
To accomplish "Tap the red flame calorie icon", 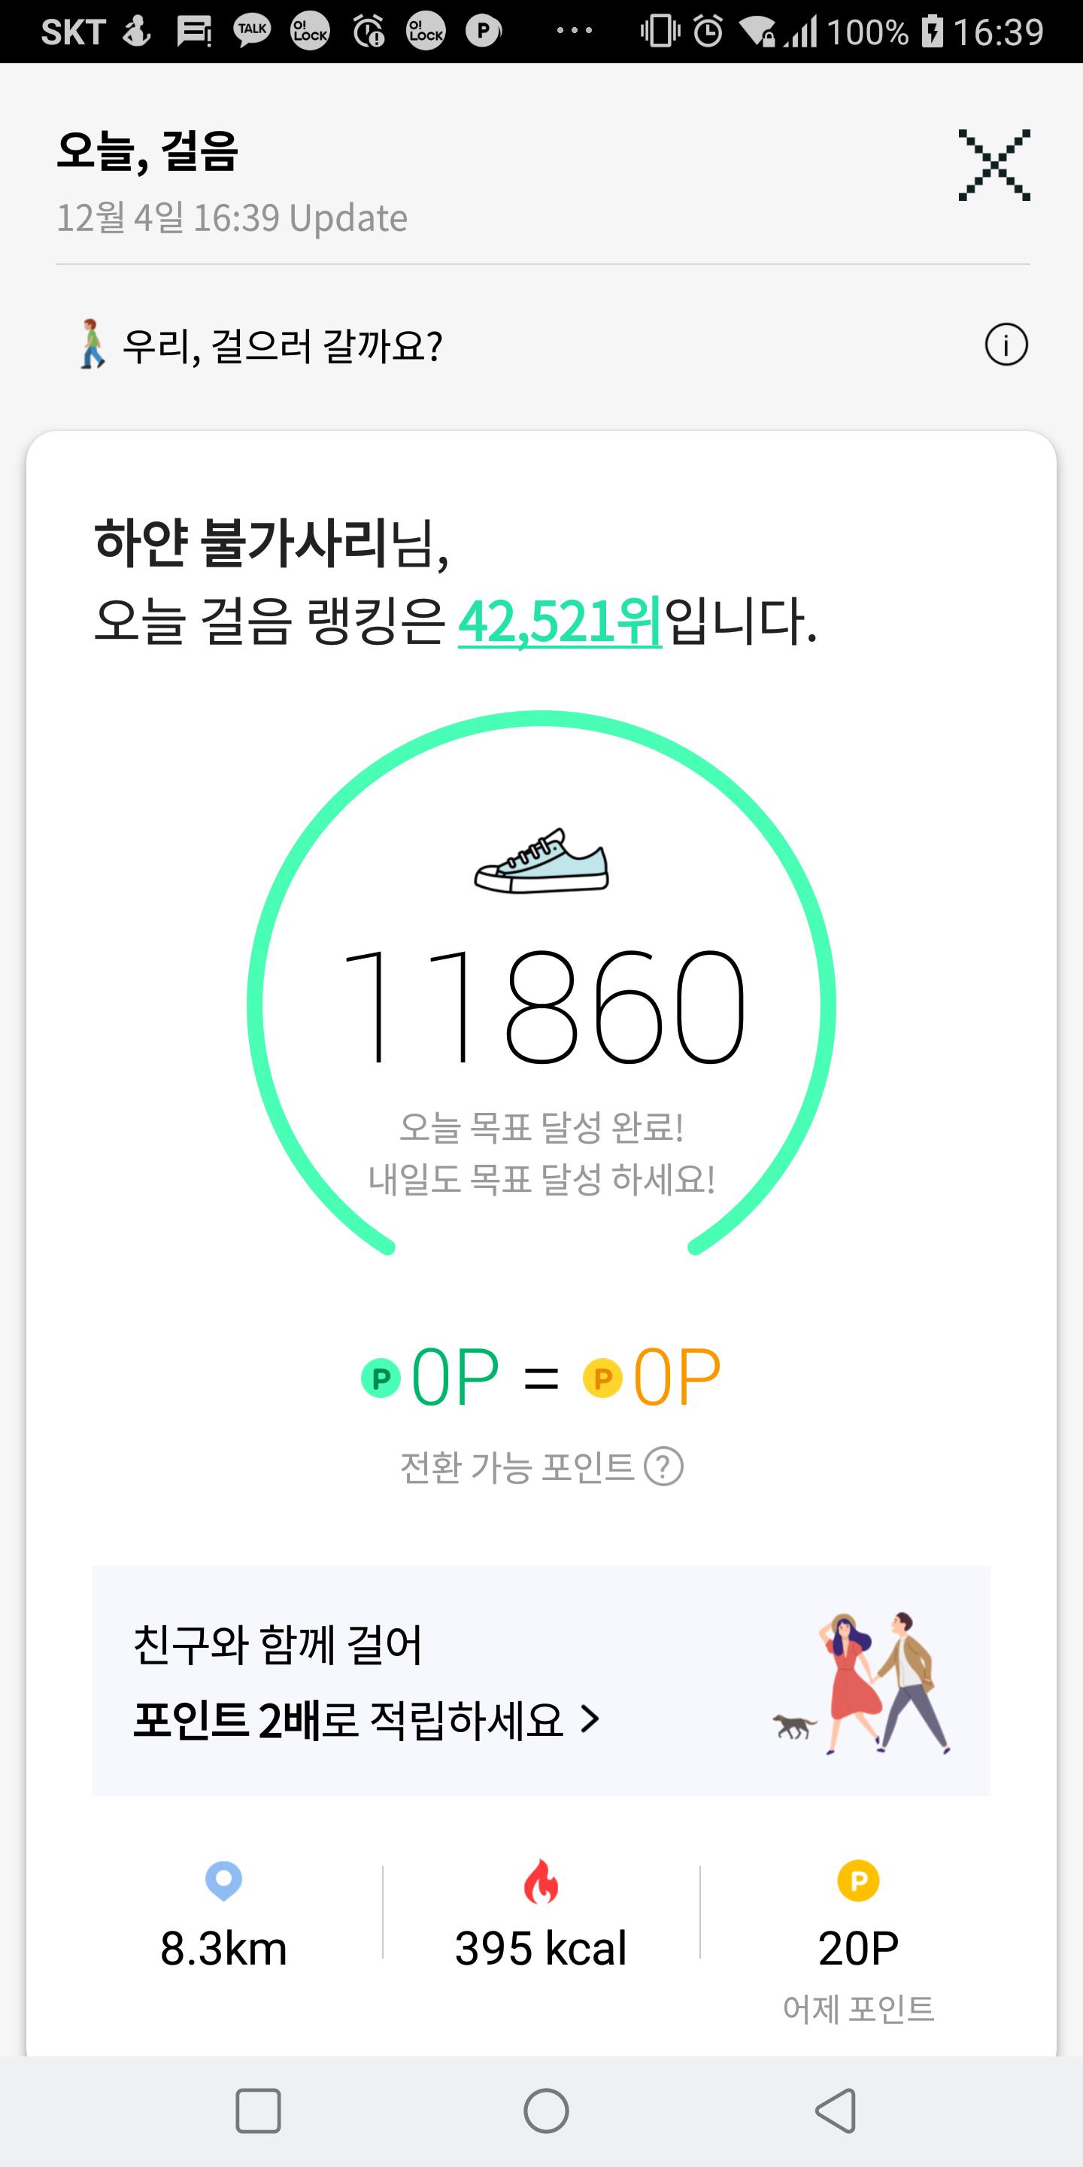I will click(x=541, y=1881).
